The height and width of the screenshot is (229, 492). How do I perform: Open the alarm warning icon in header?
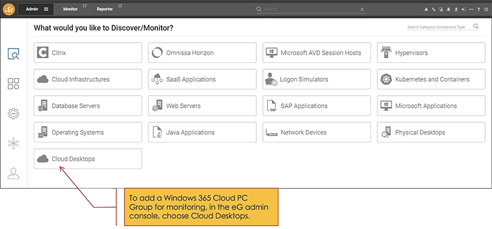tap(441, 9)
